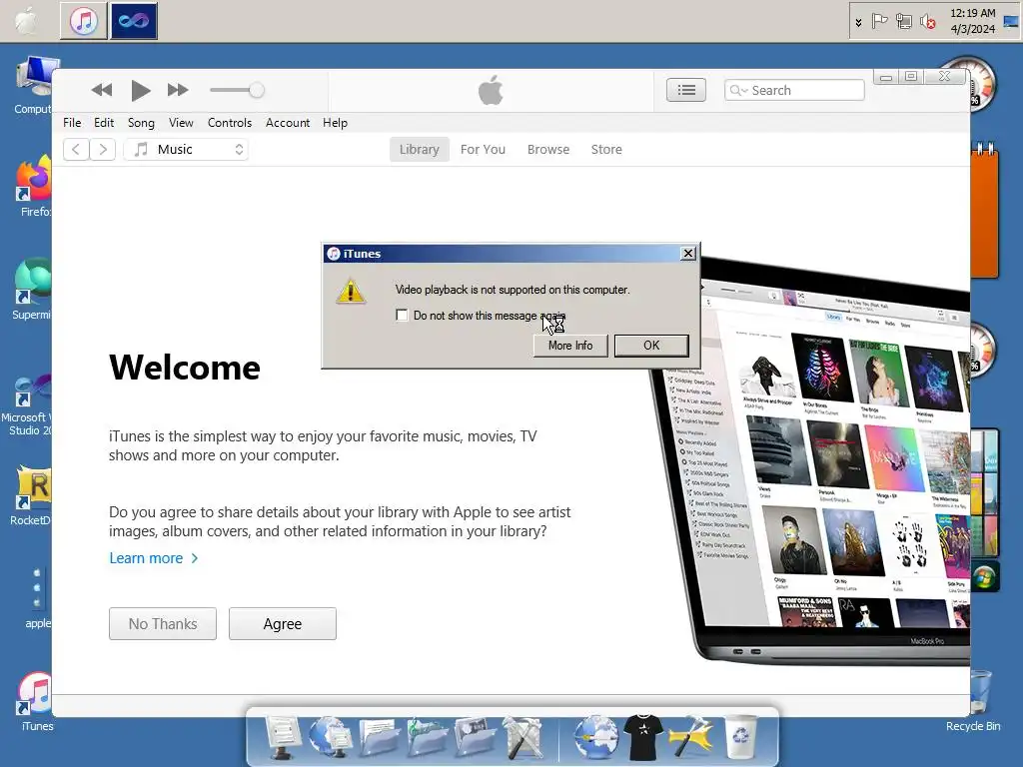Click the yellow hammer dock icon
The height and width of the screenshot is (767, 1023).
point(690,738)
